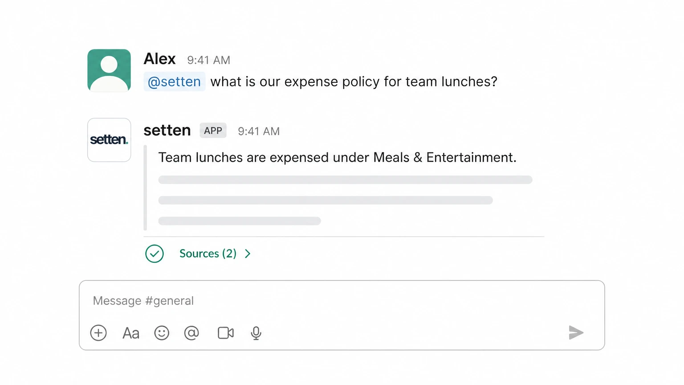
Task: Open the setten app logo avatar
Action: 109,140
